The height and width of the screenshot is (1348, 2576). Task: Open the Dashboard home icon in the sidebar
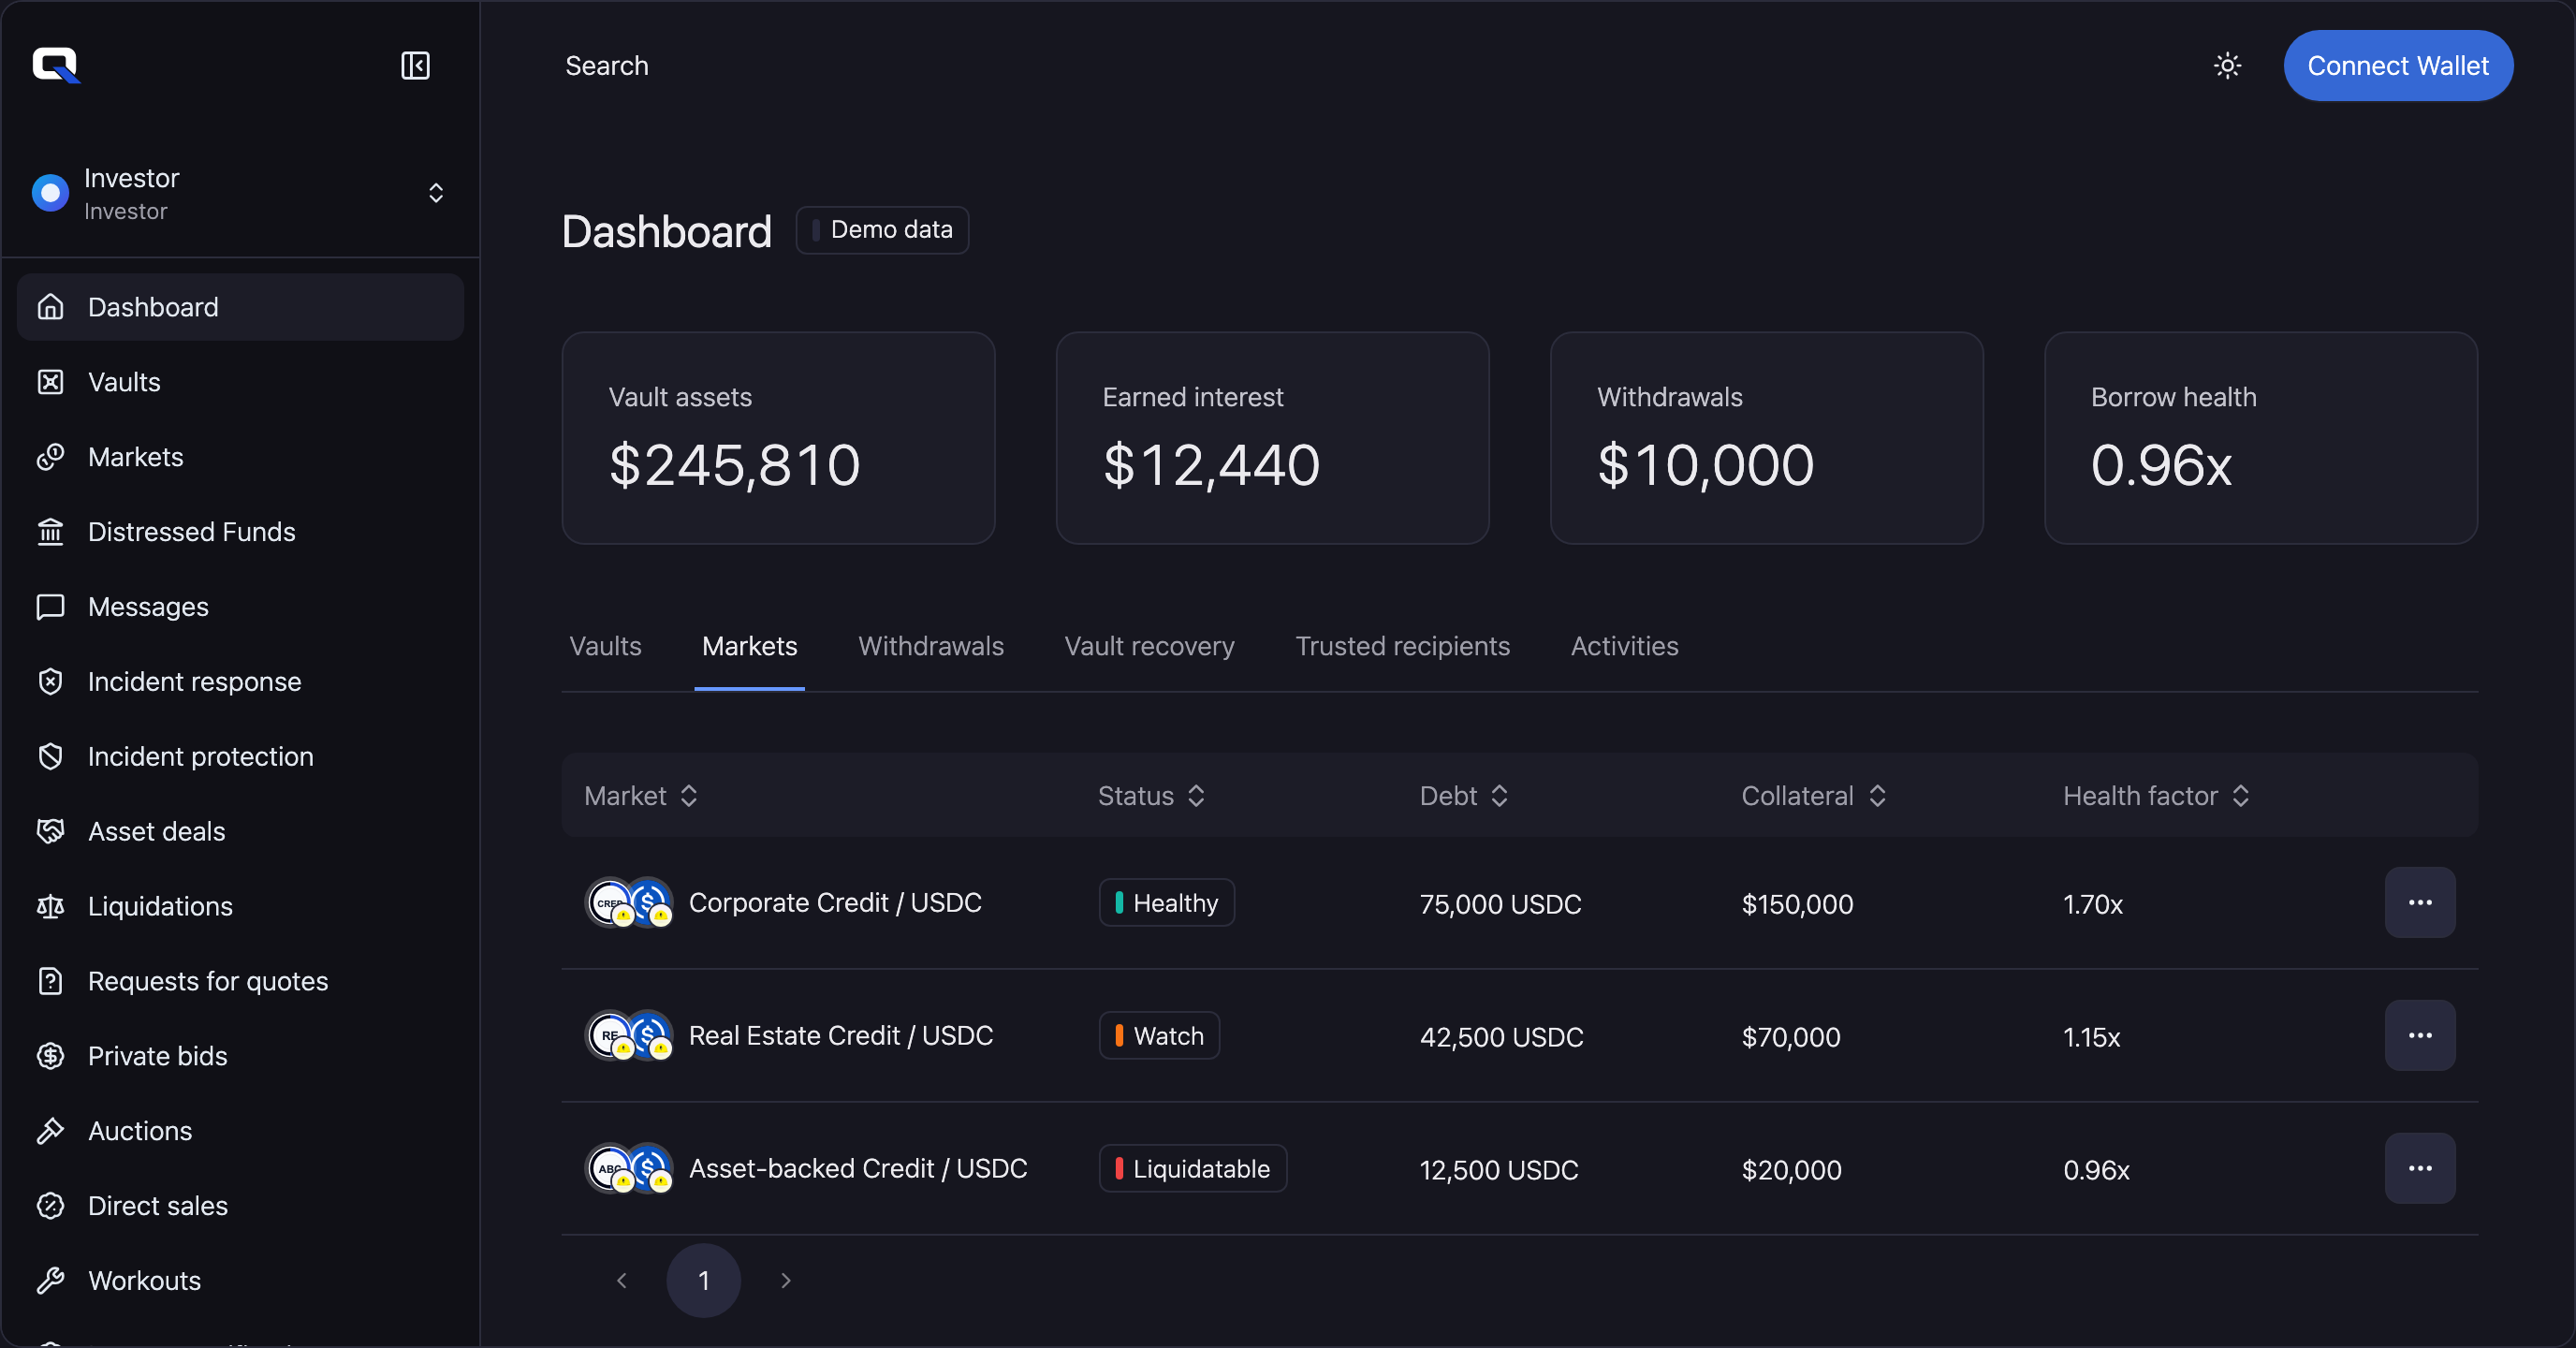click(x=51, y=307)
